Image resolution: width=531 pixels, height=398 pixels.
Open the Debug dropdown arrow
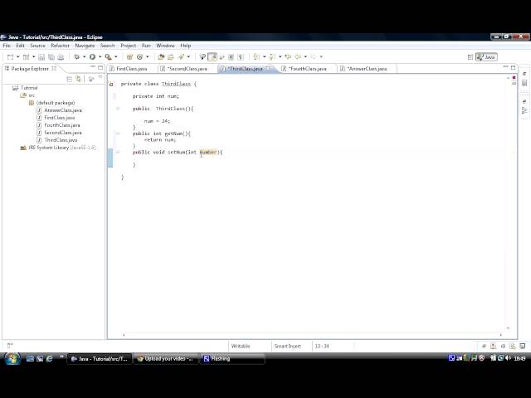85,57
